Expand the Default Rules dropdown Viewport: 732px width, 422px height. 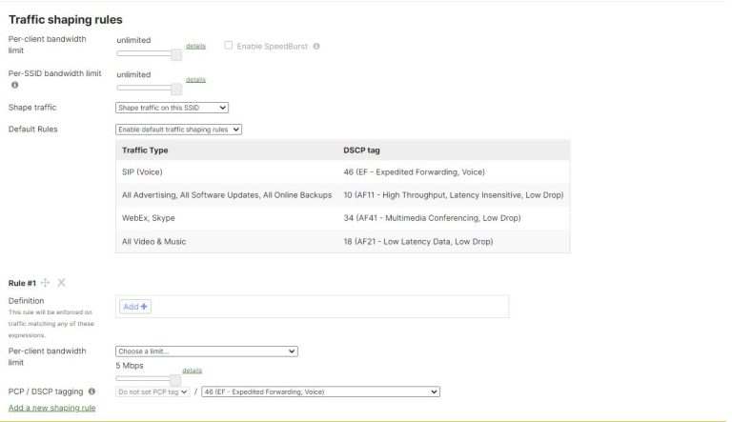pos(178,129)
